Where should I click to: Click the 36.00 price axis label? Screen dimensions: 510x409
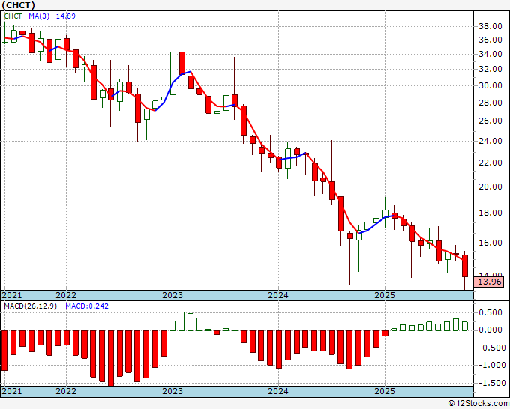click(x=490, y=40)
